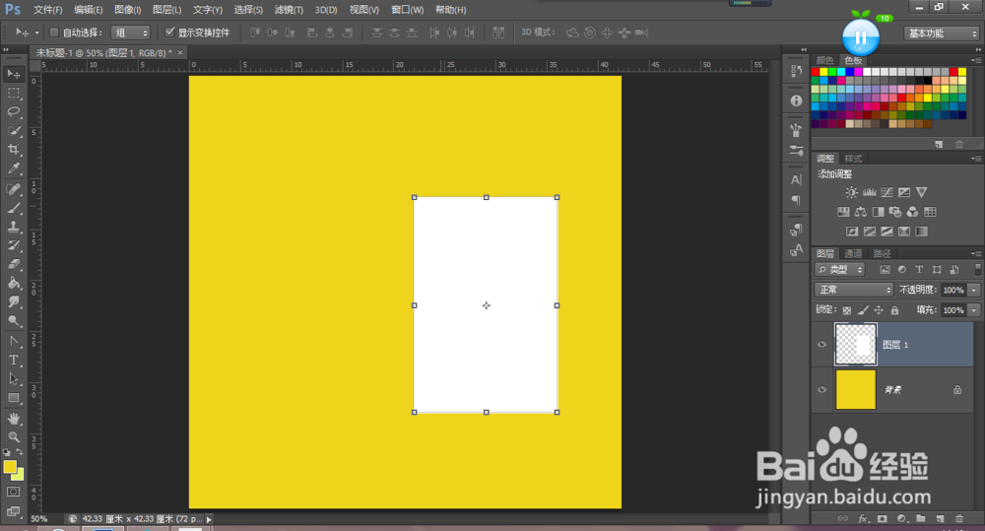
Task: Open the Auto-Select 组 dropdown
Action: (x=131, y=33)
